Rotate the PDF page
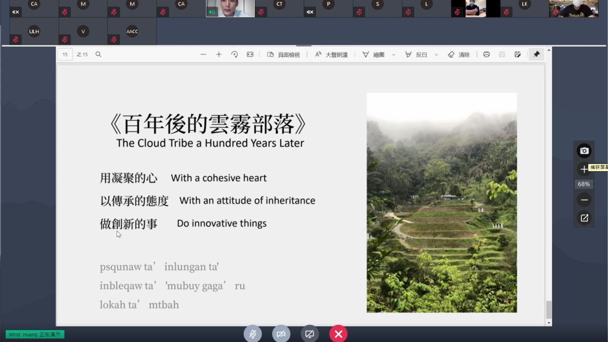The width and height of the screenshot is (608, 342). click(235, 54)
